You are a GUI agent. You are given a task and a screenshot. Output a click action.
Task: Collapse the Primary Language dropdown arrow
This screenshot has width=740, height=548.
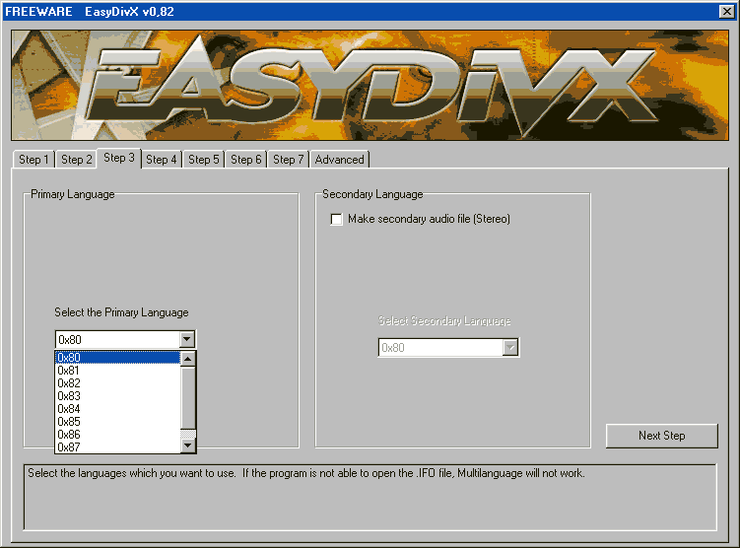[187, 339]
